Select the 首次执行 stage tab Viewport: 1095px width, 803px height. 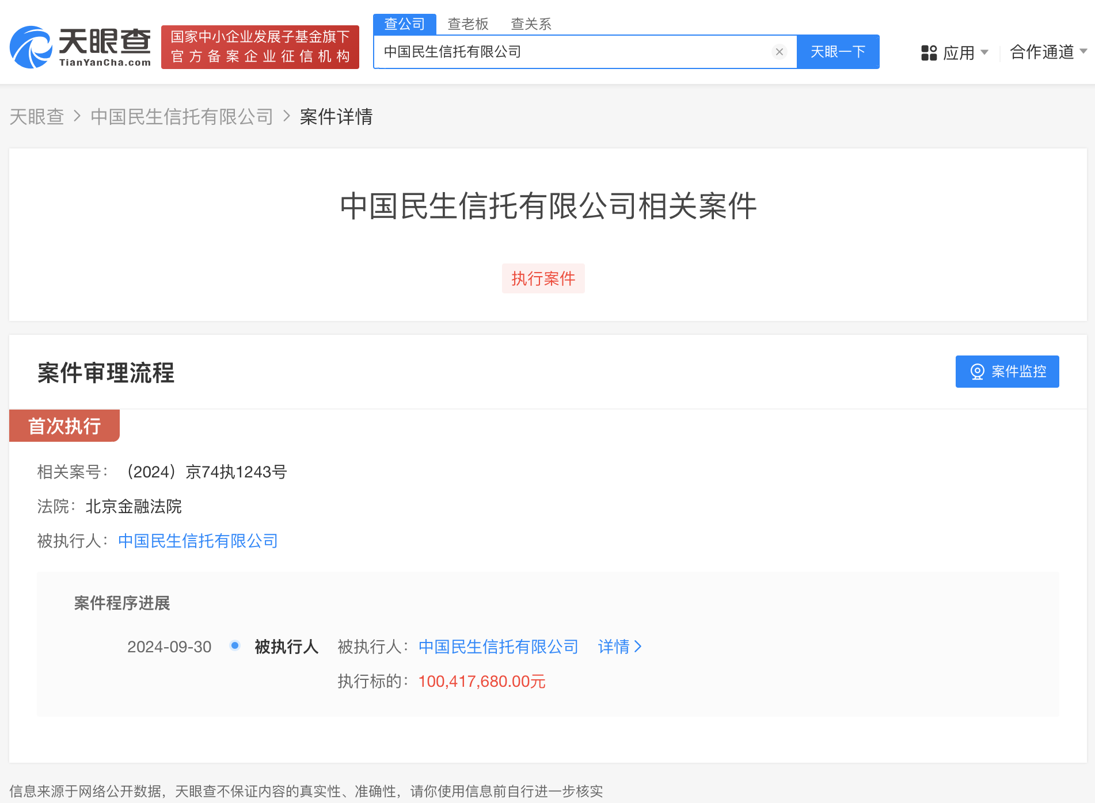pyautogui.click(x=64, y=426)
